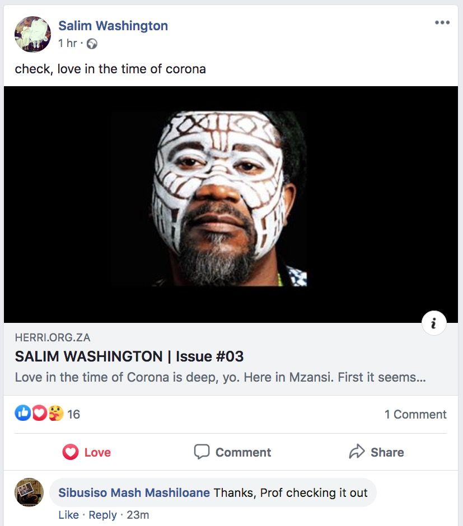Click the Share arrow icon

pyautogui.click(x=357, y=451)
